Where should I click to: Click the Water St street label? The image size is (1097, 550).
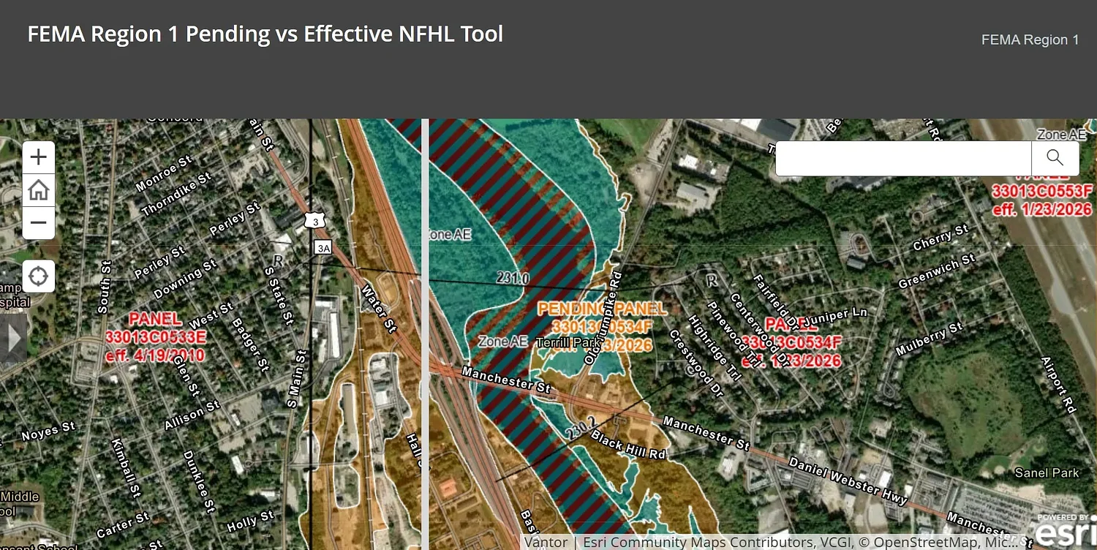[x=377, y=308]
